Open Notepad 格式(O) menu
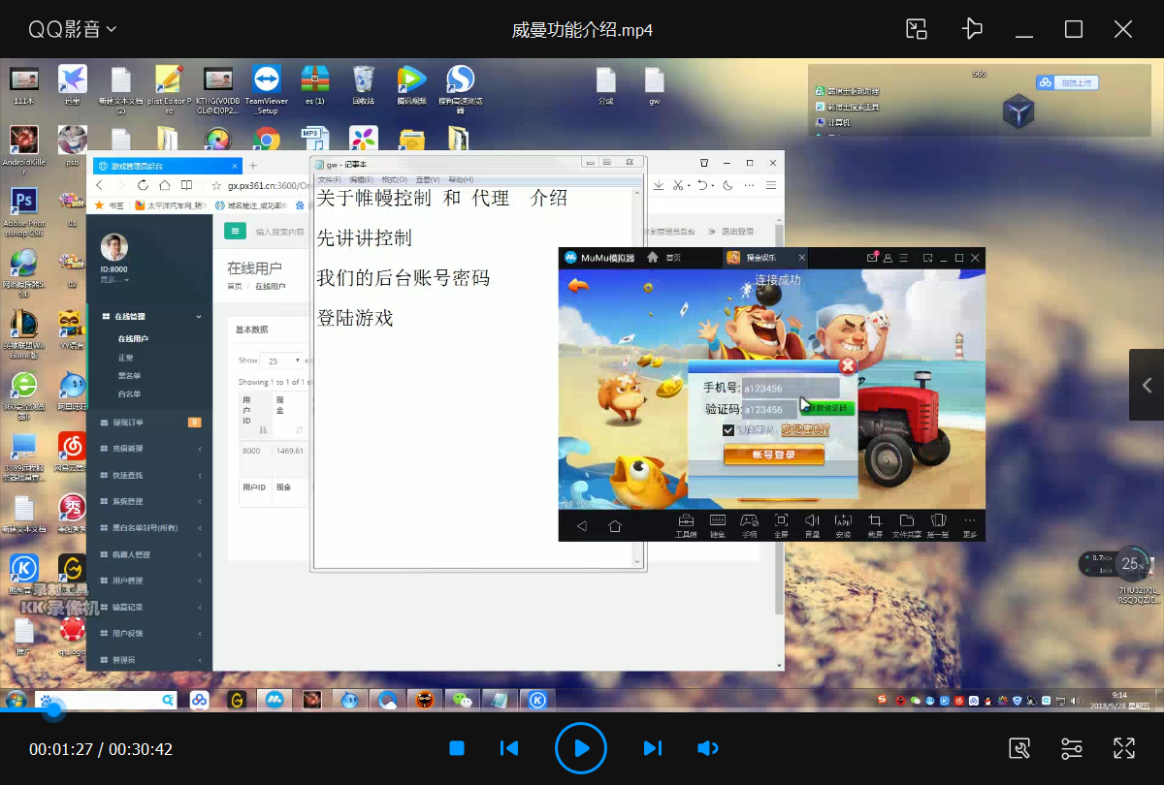Screen dimensions: 1164x785 pyautogui.click(x=395, y=180)
